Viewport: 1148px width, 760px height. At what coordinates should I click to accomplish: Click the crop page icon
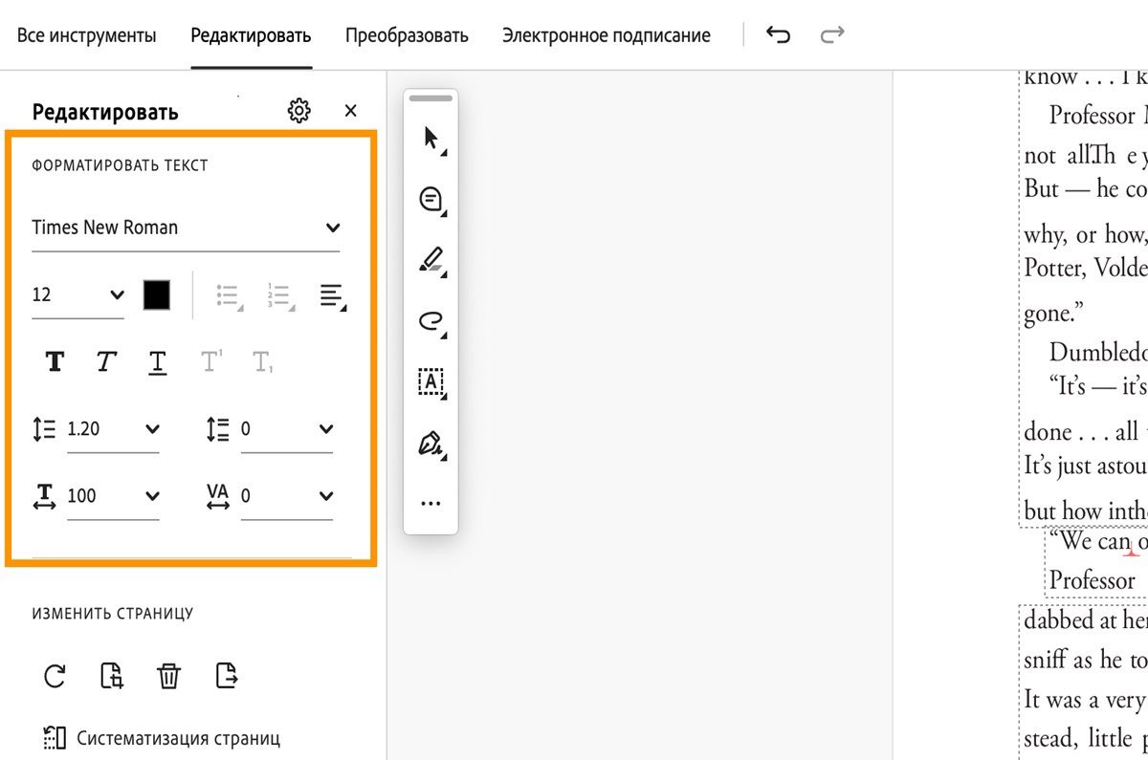click(x=112, y=676)
